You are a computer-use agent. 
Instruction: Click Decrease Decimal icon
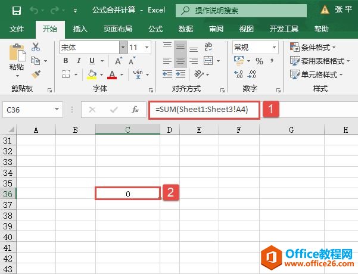point(251,74)
